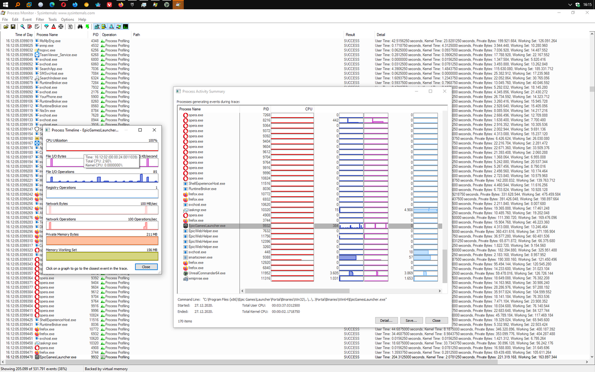The width and height of the screenshot is (595, 372).
Task: Select smartscreen.exe row in summary list
Action: click(x=310, y=257)
